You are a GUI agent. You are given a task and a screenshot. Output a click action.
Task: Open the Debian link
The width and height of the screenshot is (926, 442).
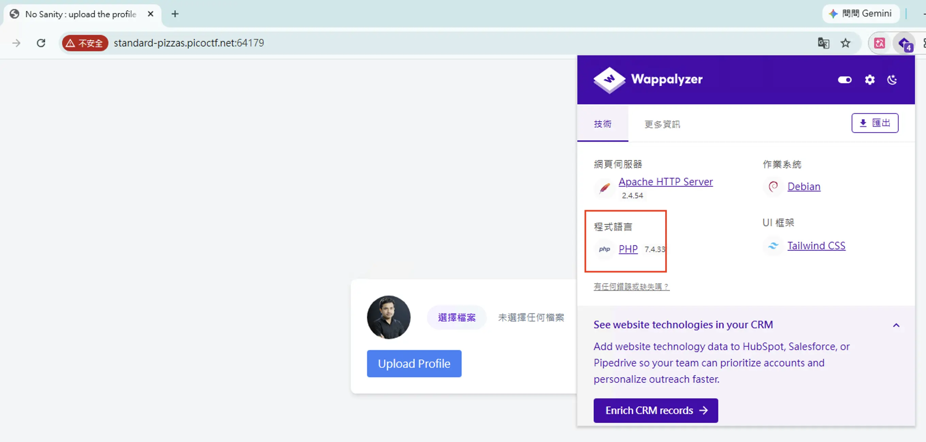click(x=803, y=186)
